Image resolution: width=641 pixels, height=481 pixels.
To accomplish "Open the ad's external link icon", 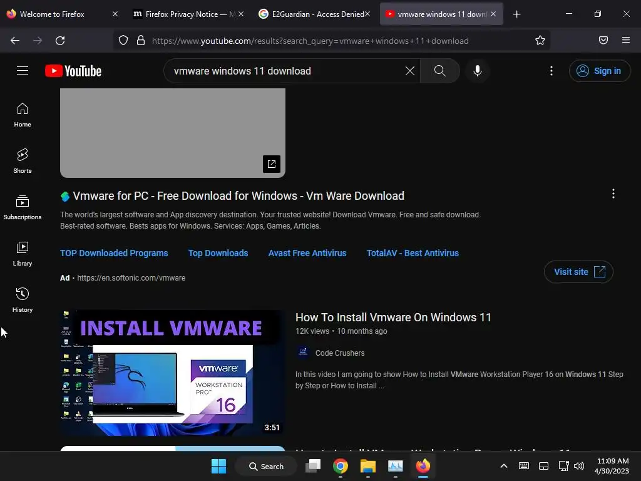I will [272, 164].
